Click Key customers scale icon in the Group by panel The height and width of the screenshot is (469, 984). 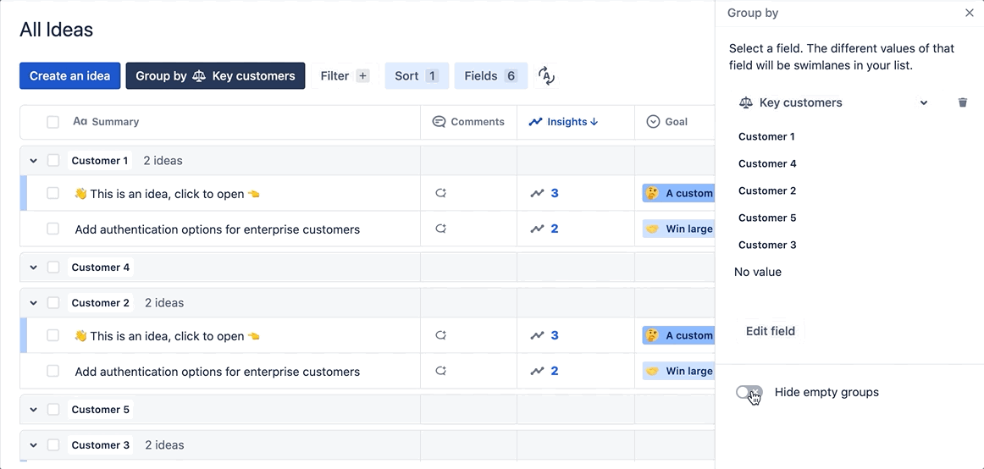point(745,102)
